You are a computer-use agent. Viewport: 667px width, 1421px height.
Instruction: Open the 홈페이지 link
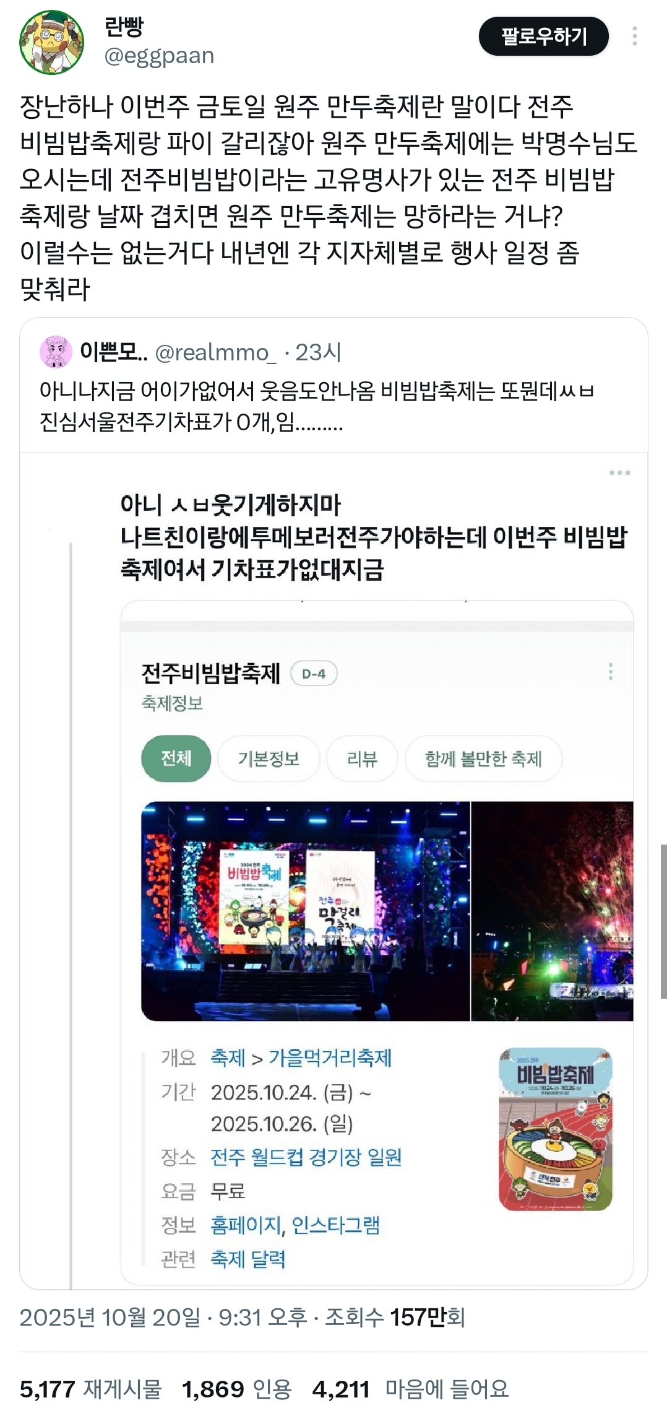click(246, 1224)
